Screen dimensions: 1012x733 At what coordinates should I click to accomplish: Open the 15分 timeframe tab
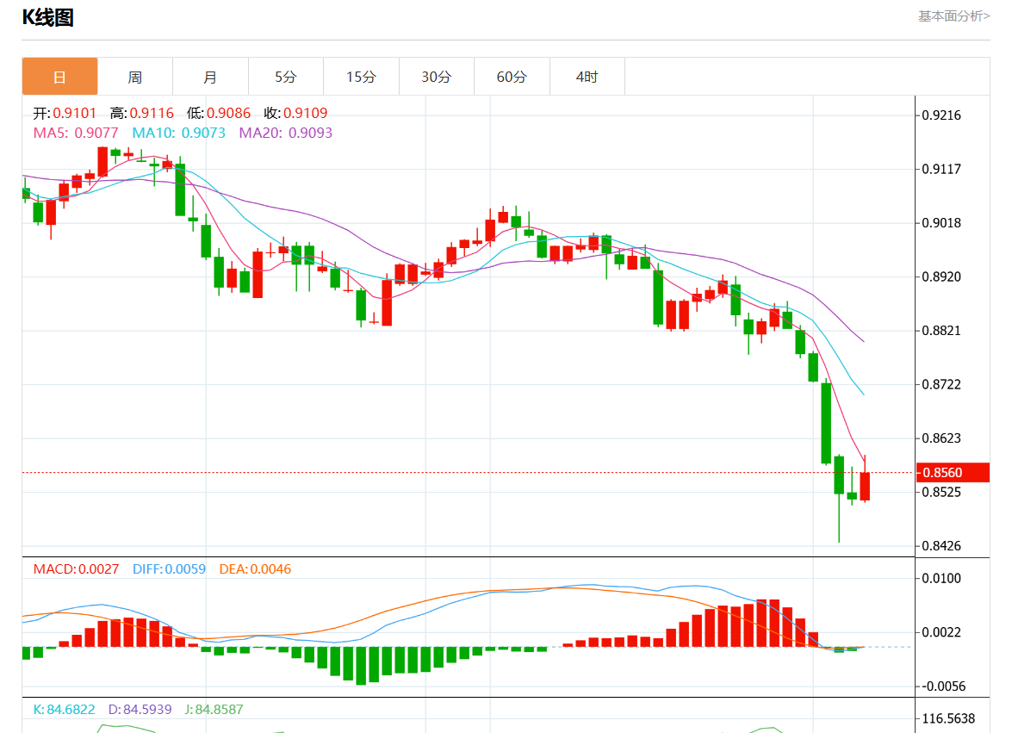pos(362,77)
